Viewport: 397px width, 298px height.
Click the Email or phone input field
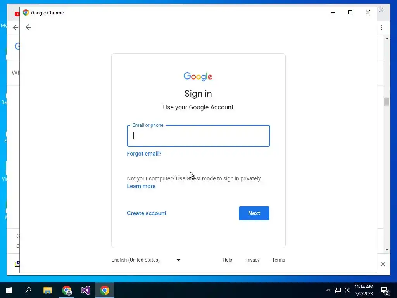coord(198,136)
